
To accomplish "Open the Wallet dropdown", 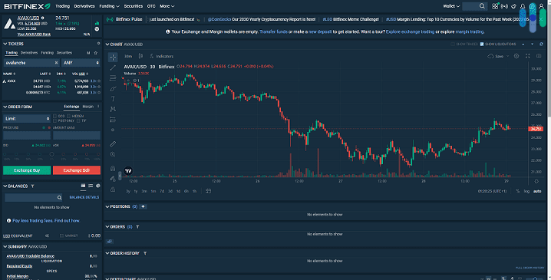I will [451, 6].
